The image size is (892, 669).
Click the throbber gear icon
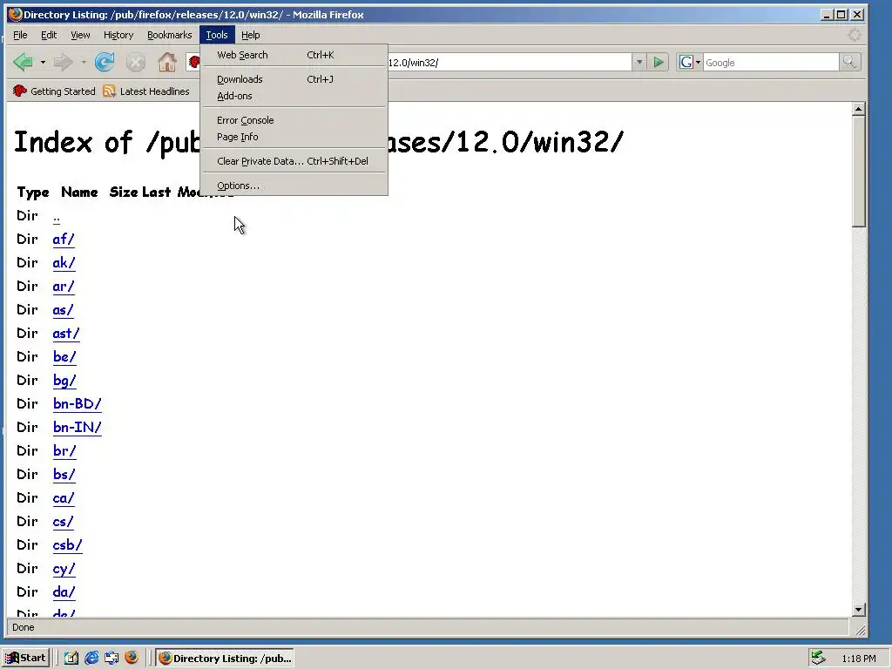[854, 35]
